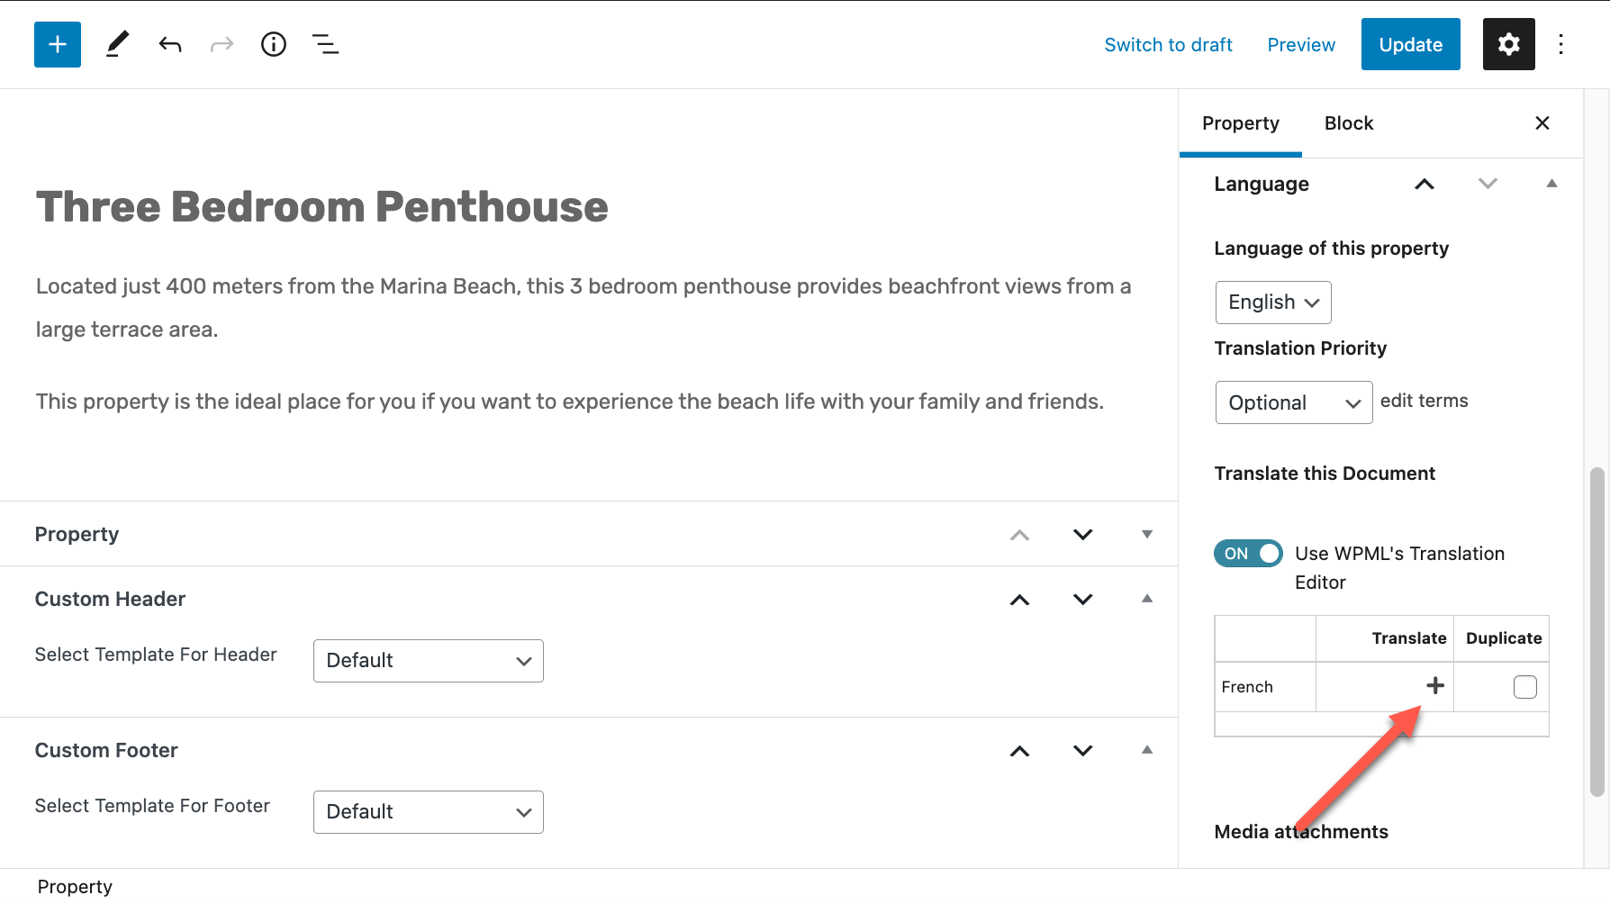Open the list view outline icon
The image size is (1610, 904).
tap(325, 44)
